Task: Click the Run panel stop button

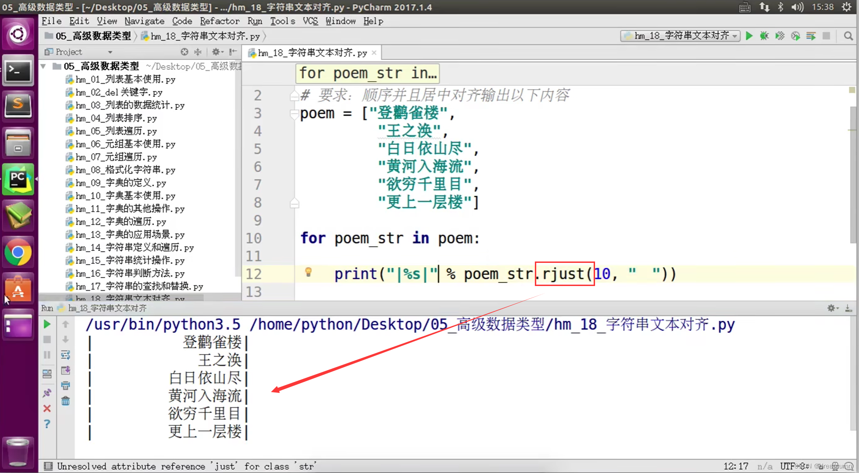Action: [47, 340]
